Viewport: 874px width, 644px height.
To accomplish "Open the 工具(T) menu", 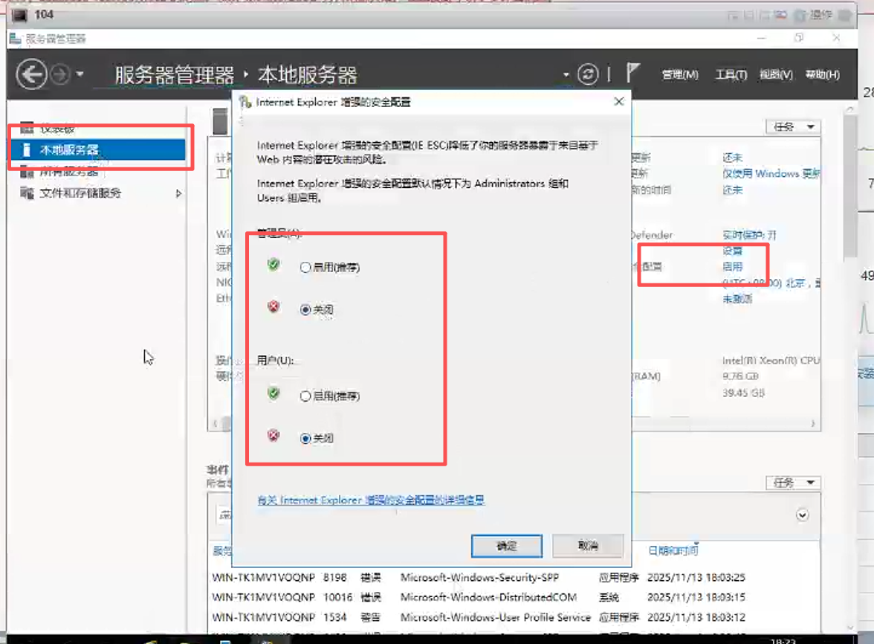I will [730, 75].
